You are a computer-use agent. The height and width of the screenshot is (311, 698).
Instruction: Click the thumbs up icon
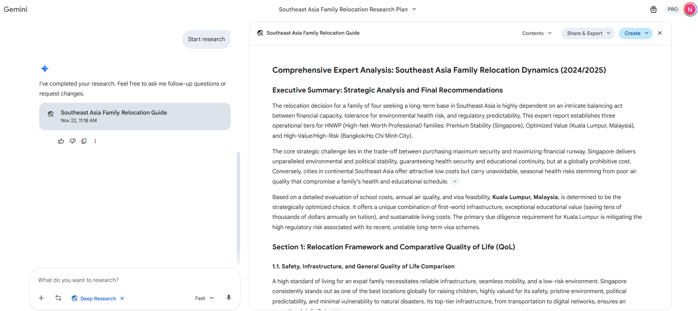point(61,141)
